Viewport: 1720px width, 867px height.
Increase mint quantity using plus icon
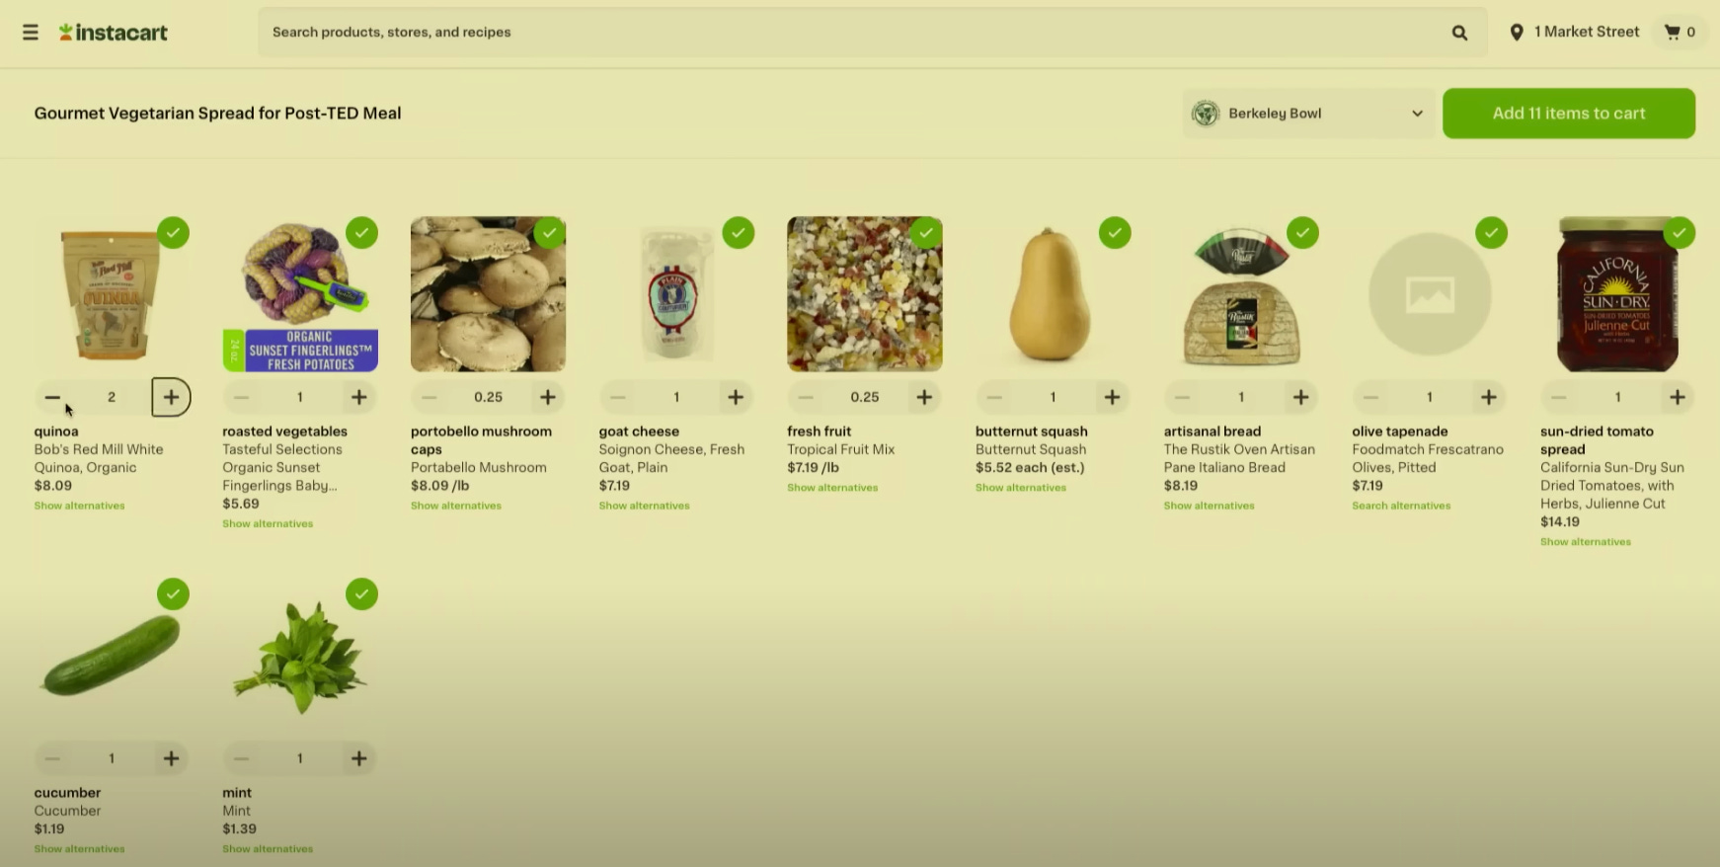(359, 758)
